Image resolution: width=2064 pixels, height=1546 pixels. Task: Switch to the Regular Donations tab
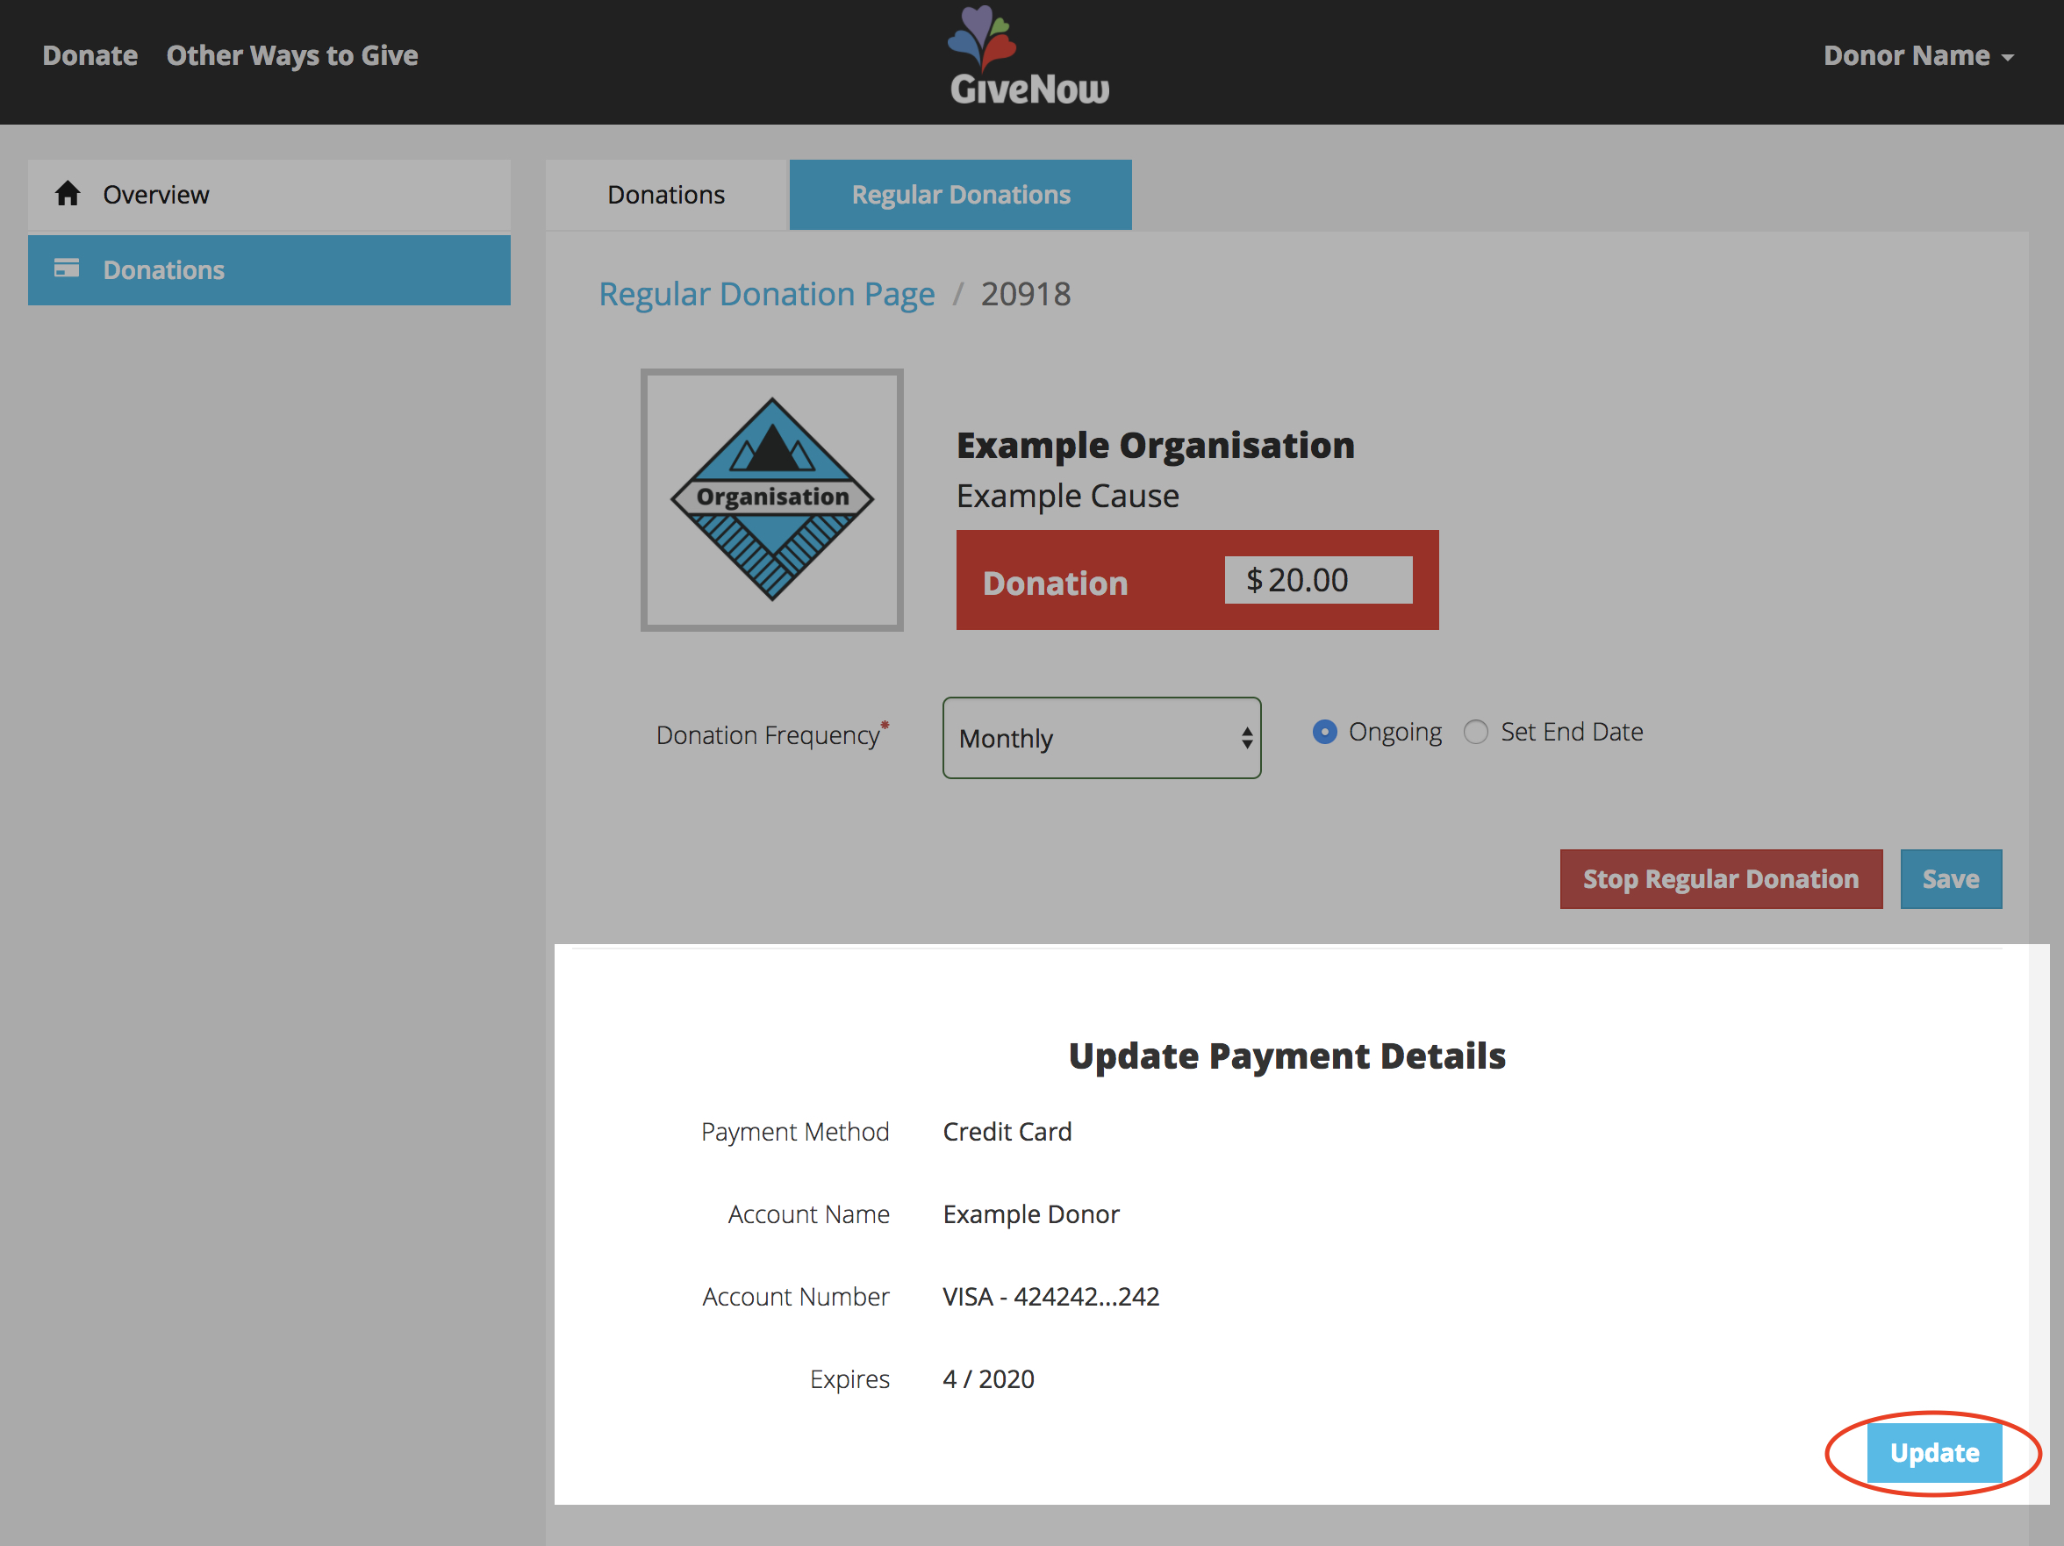point(960,194)
